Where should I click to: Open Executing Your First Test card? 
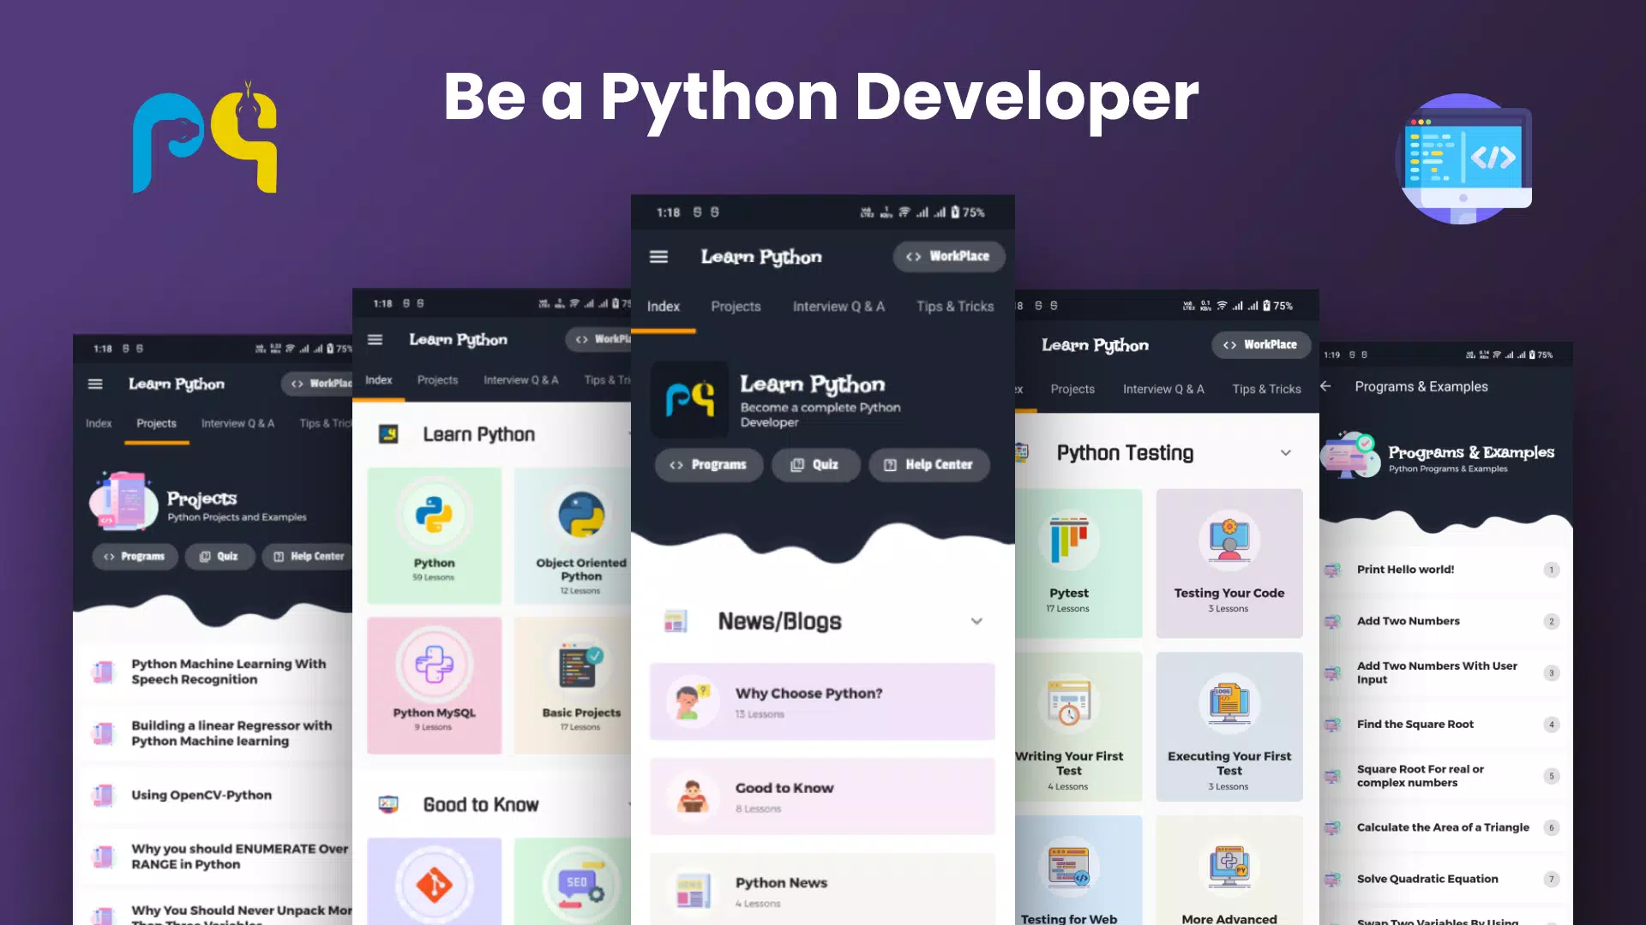click(1228, 726)
